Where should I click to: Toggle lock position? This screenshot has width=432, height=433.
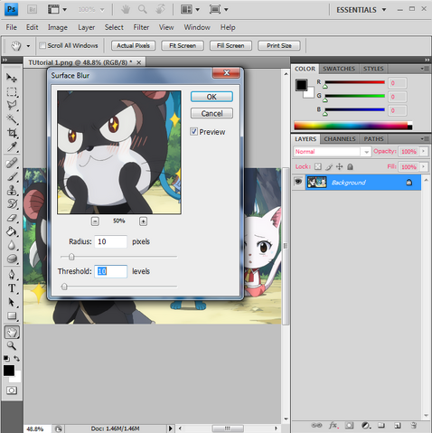[339, 166]
